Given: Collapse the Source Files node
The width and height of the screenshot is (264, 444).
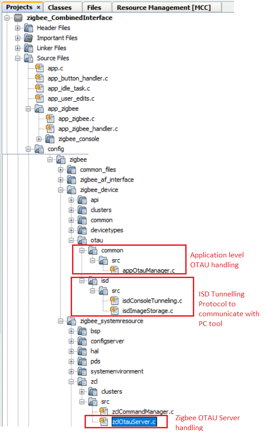Looking at the screenshot, I should point(17,58).
